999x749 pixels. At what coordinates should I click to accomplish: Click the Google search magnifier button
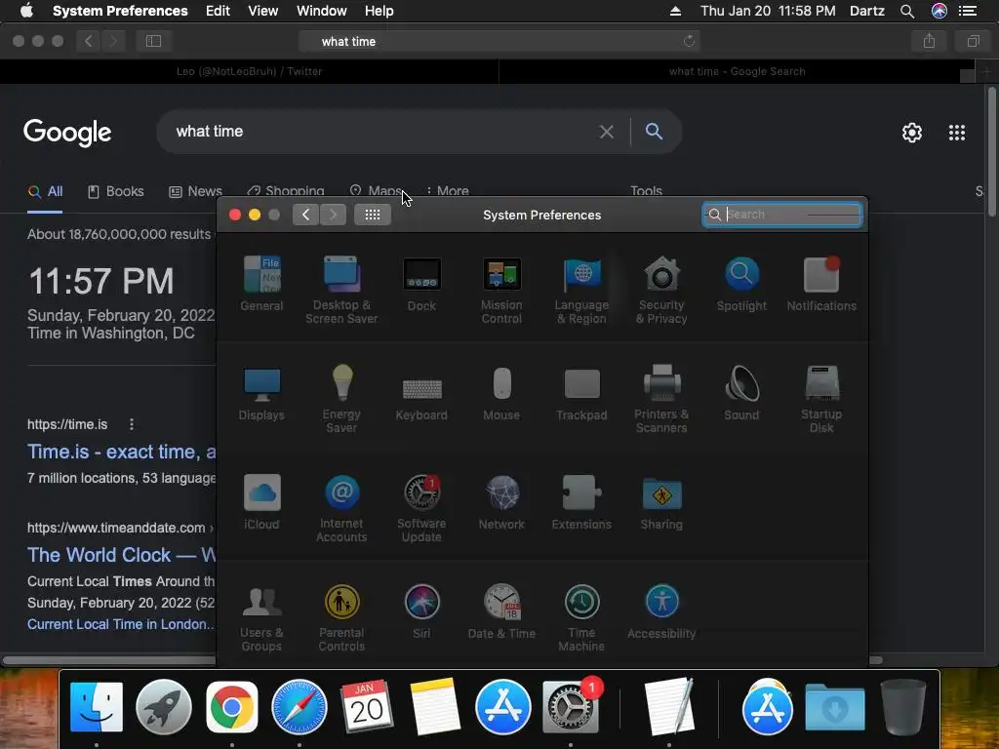654,132
